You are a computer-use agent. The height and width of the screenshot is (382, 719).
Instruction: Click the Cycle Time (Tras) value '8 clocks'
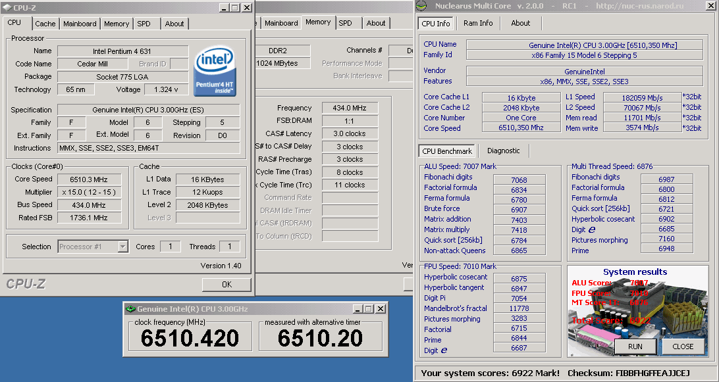point(350,172)
